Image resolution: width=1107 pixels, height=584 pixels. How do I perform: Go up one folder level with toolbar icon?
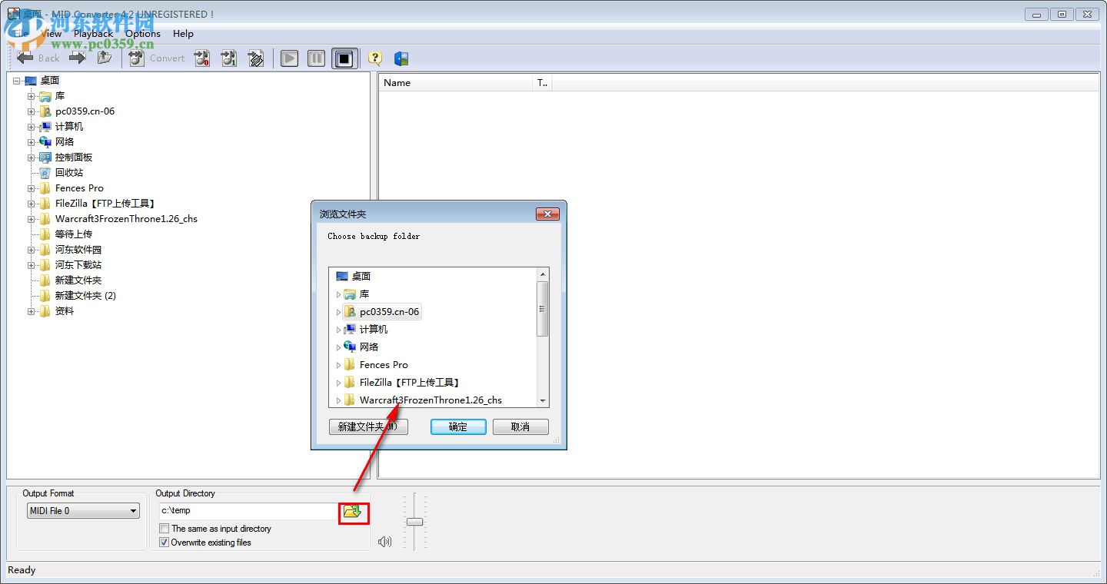click(105, 58)
